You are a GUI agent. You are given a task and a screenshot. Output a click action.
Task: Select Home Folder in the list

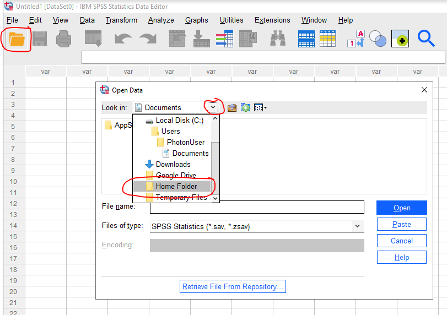coord(176,186)
